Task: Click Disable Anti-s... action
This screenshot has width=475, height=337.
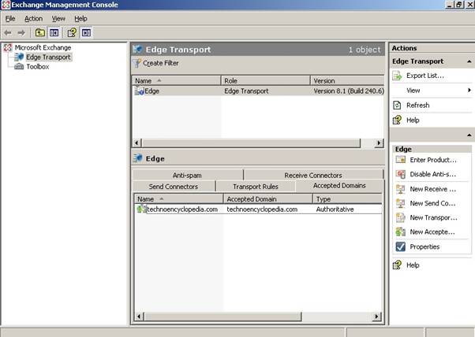Action: 433,174
